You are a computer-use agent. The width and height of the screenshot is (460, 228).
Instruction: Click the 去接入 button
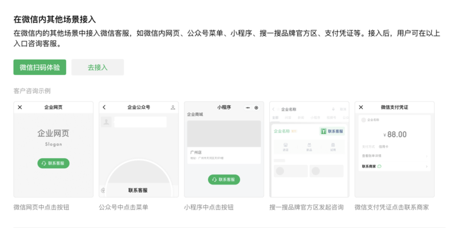click(x=98, y=67)
